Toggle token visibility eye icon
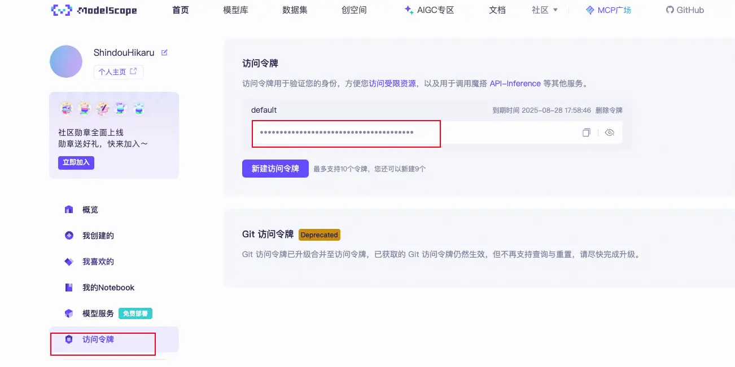This screenshot has width=735, height=367. click(x=609, y=132)
